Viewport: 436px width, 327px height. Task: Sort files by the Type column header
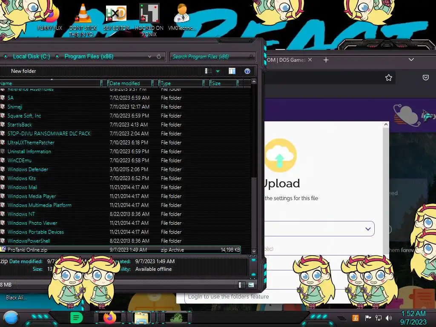(181, 83)
